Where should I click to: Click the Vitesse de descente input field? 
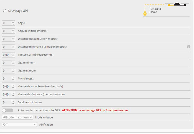click(8, 94)
